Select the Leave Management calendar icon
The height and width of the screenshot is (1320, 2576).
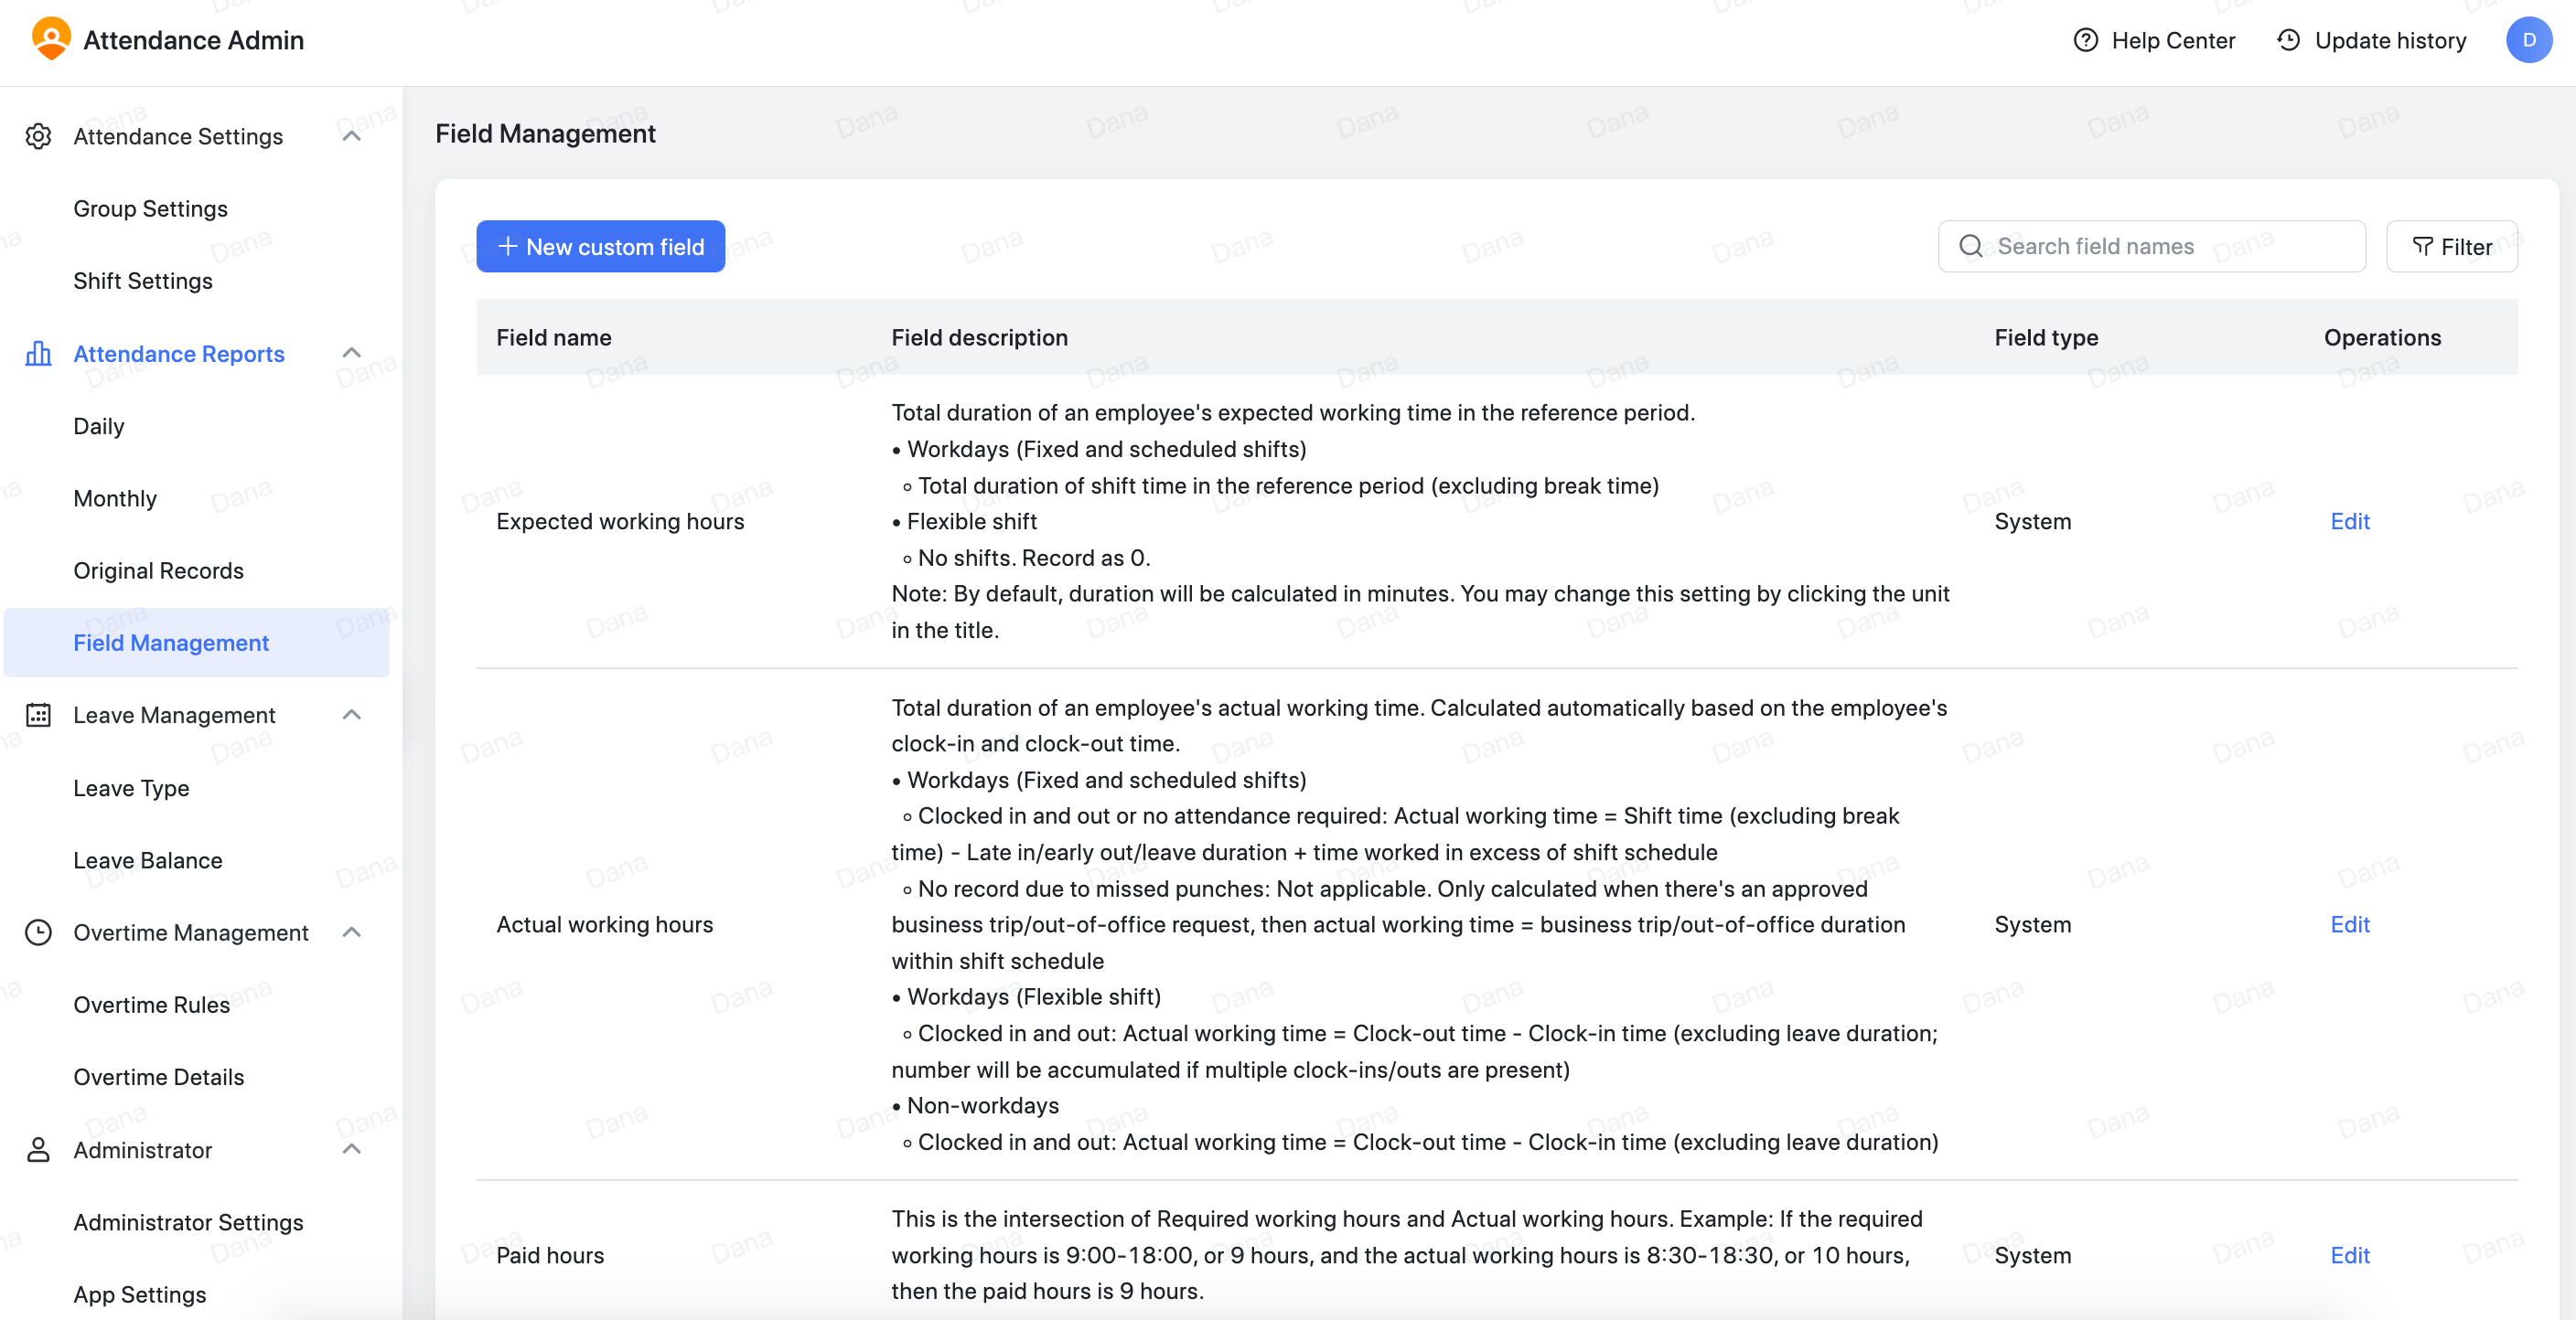(x=38, y=715)
